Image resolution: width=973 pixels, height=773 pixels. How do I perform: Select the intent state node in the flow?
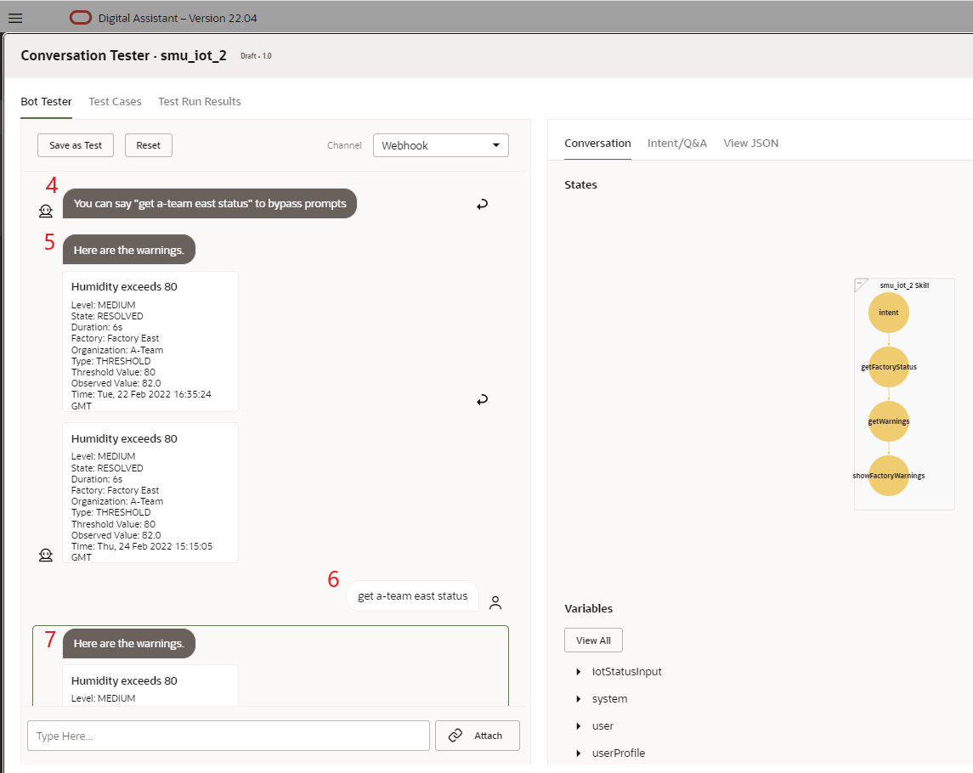(888, 313)
